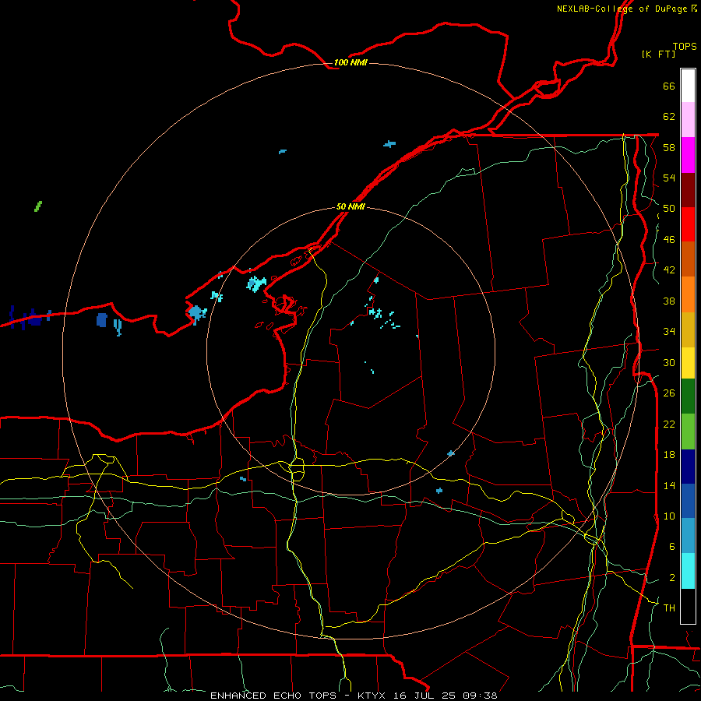Click the "46" legend value
The width and height of the screenshot is (701, 701).
click(x=669, y=240)
